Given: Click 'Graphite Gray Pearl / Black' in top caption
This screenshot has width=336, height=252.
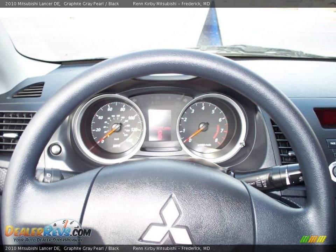Looking at the screenshot, I should [91, 3].
